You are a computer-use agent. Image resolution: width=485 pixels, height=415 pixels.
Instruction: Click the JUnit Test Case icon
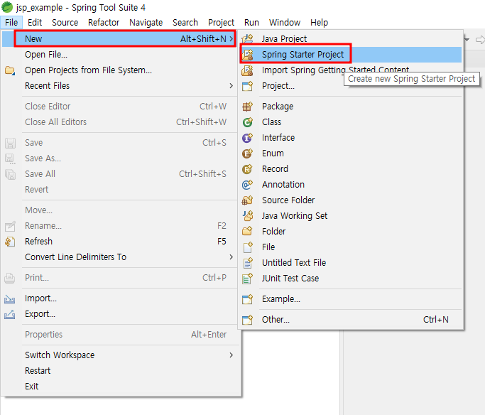click(247, 279)
